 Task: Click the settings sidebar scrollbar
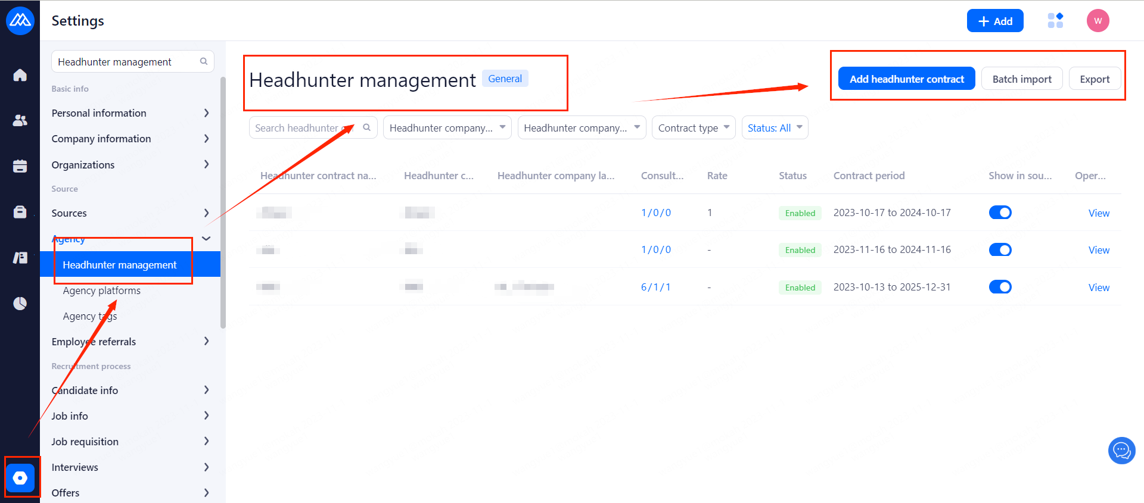(x=223, y=202)
